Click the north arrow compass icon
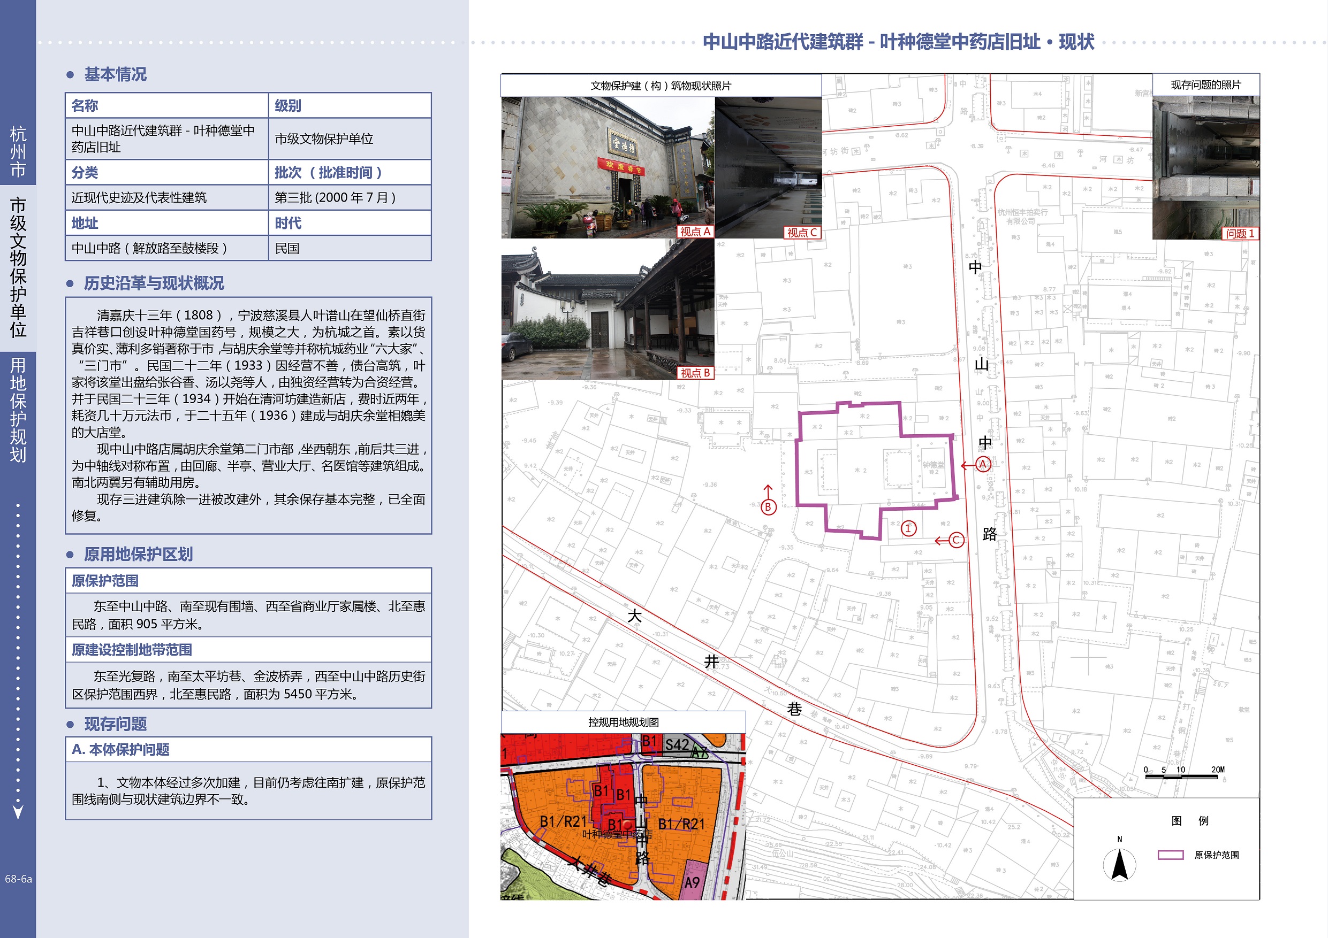The height and width of the screenshot is (938, 1328). [1119, 864]
